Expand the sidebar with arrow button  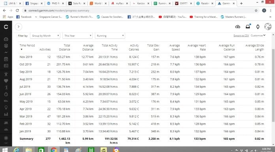19,26
